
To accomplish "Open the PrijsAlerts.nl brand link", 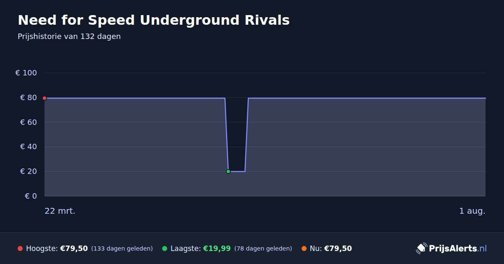I will point(451,248).
